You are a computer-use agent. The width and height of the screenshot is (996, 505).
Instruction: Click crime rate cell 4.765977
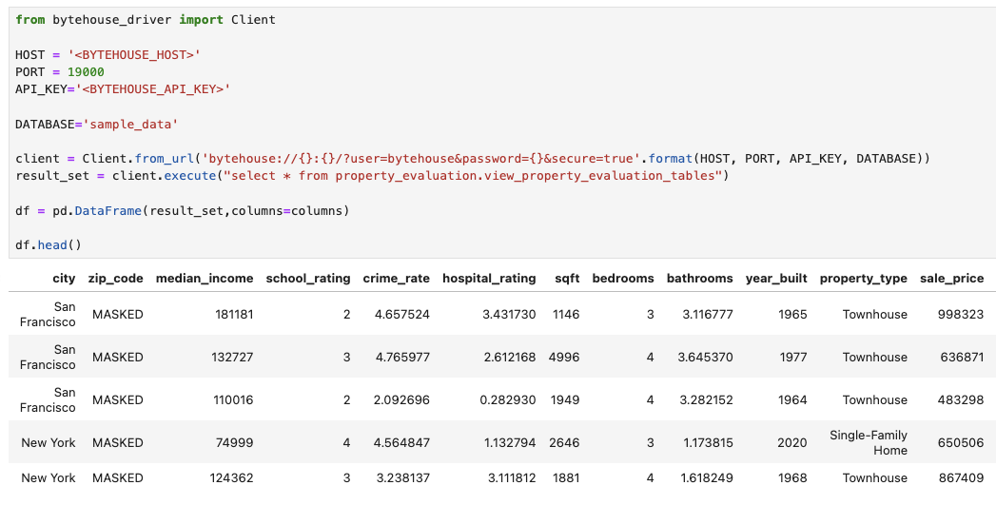(402, 357)
